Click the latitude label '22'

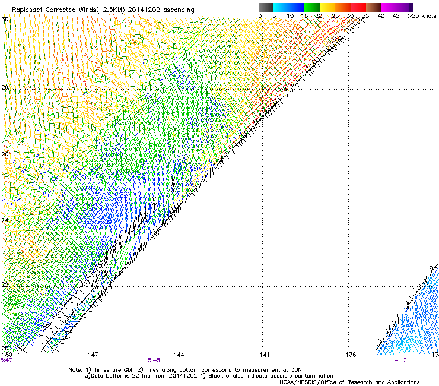5,285
